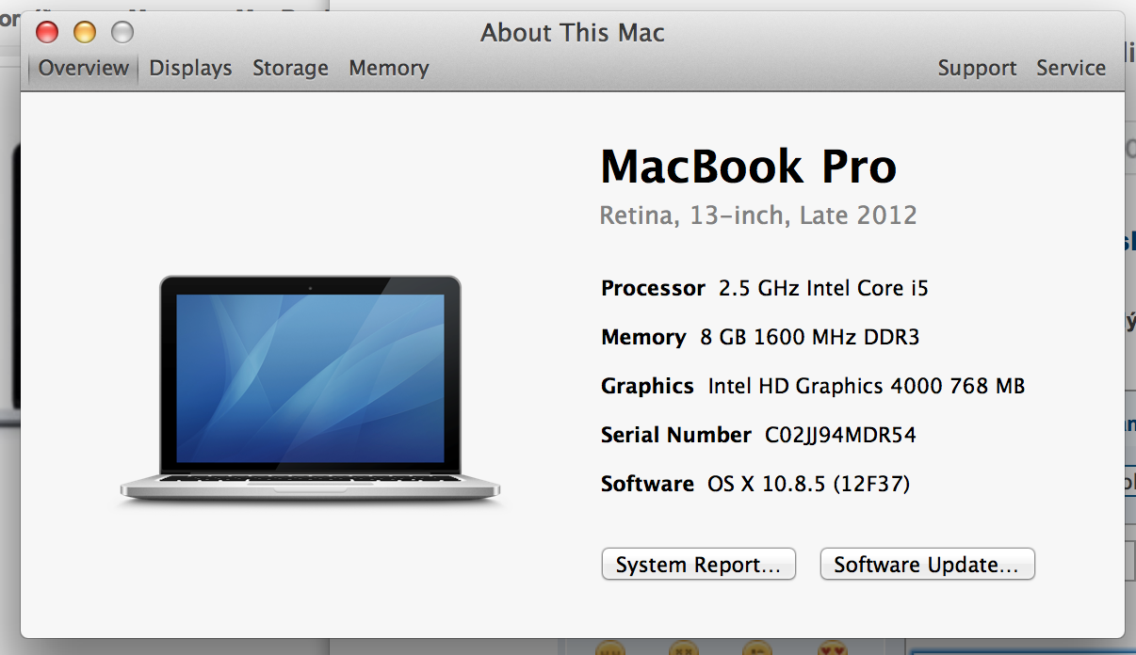
Task: Open the Displays tab
Action: 190,68
